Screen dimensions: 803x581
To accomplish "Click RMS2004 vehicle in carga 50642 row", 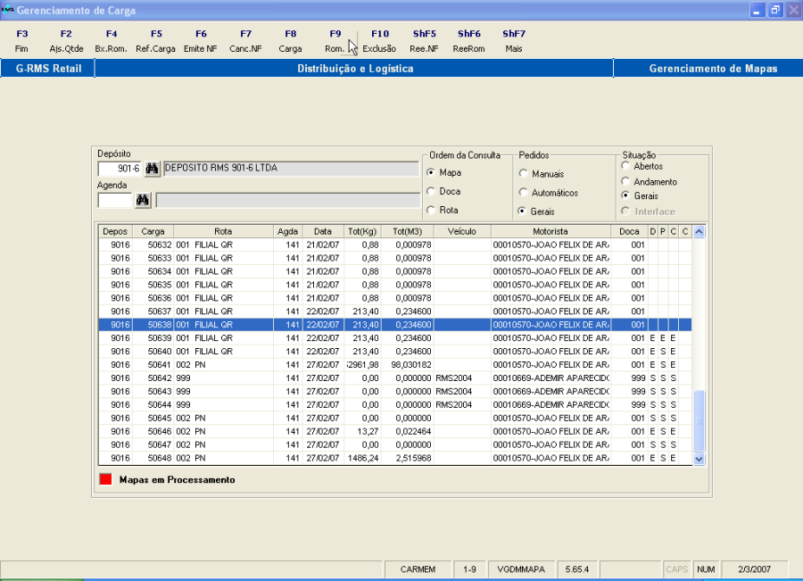I will coord(454,378).
